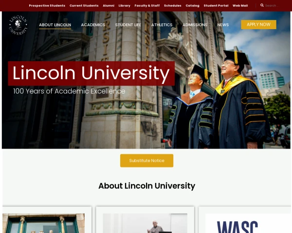Screen dimensions: 292x233
Task: Visit the Alumni page link
Action: (109, 5)
